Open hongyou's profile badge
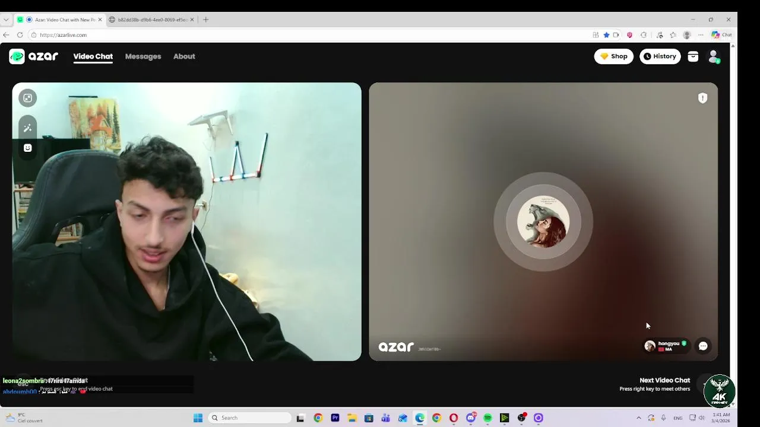This screenshot has height=427, width=760. click(x=666, y=346)
